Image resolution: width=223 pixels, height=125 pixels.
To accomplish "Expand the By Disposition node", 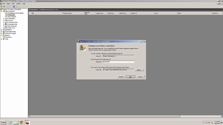I will [4, 18].
